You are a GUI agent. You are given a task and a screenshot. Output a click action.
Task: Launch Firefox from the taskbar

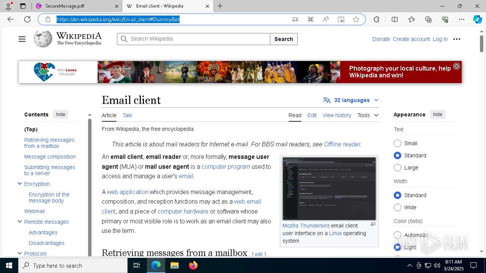click(x=193, y=265)
